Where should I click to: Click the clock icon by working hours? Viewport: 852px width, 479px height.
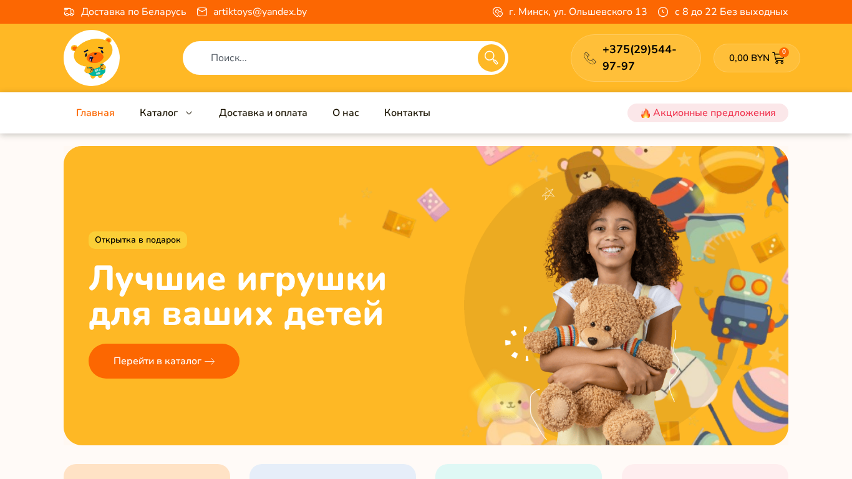[x=663, y=12]
